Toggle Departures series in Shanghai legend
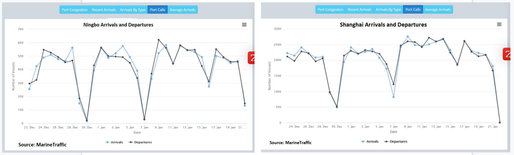Image resolution: width=514 pixels, height=155 pixels. pos(396,142)
